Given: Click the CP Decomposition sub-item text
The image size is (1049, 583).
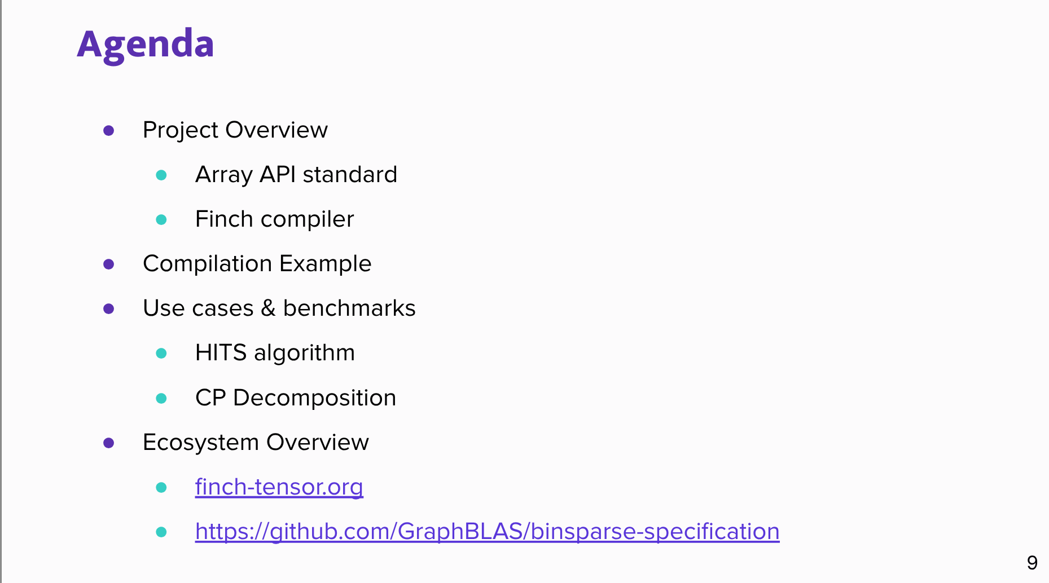Looking at the screenshot, I should [295, 398].
